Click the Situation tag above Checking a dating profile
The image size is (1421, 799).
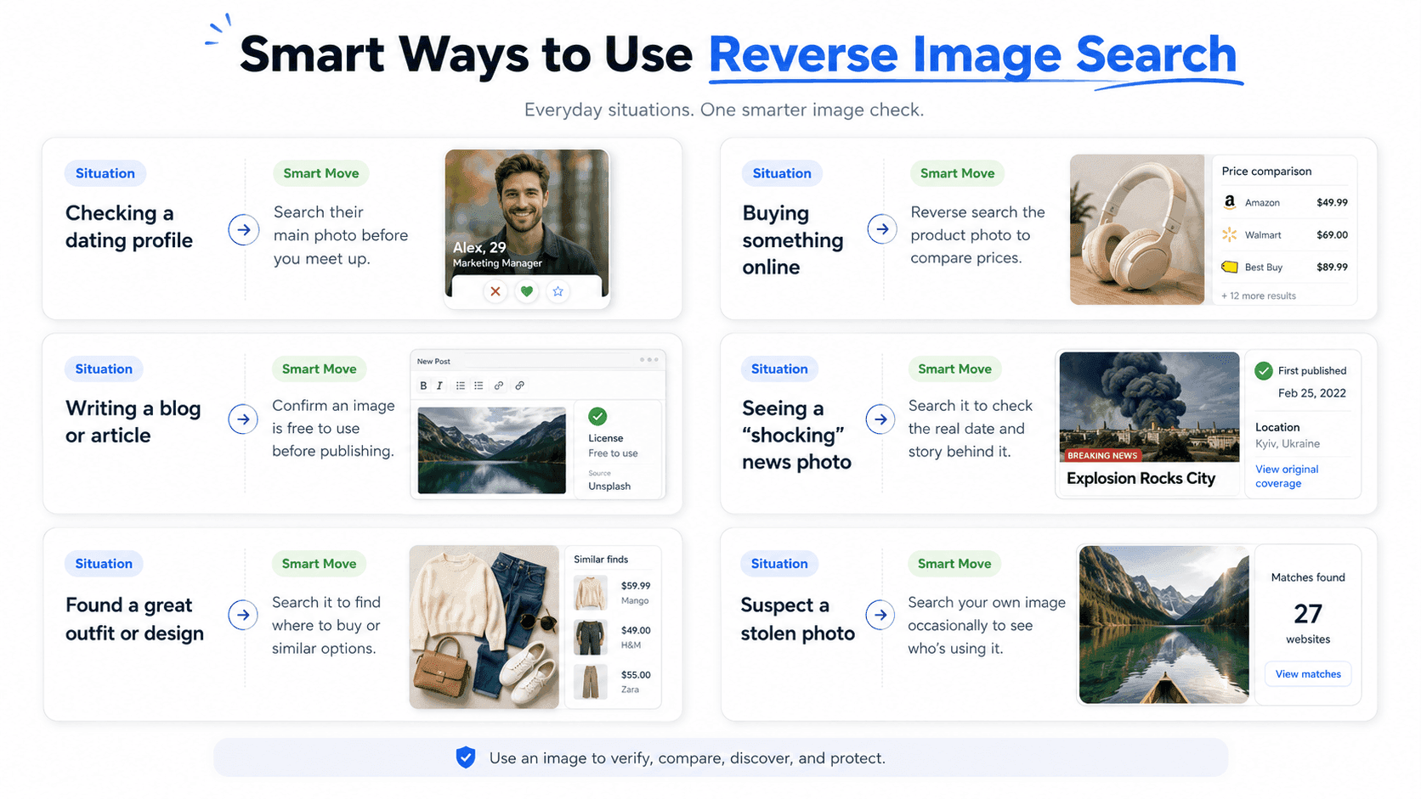click(105, 173)
